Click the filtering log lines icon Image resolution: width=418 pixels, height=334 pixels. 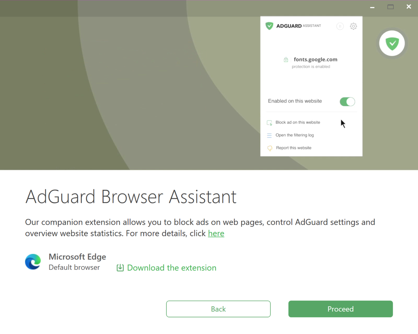coord(269,135)
